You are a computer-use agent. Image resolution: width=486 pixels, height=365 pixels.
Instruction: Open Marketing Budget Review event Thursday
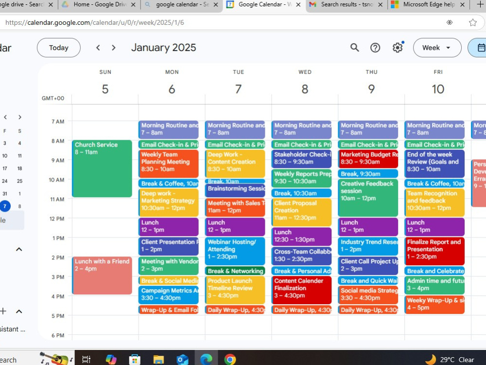click(368, 159)
